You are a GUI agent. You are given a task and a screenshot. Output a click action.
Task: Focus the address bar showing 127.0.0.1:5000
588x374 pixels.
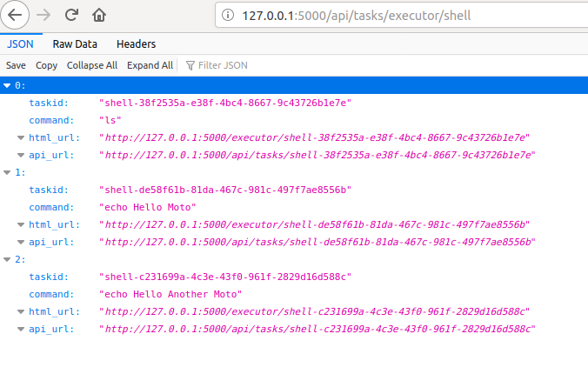coord(401,16)
